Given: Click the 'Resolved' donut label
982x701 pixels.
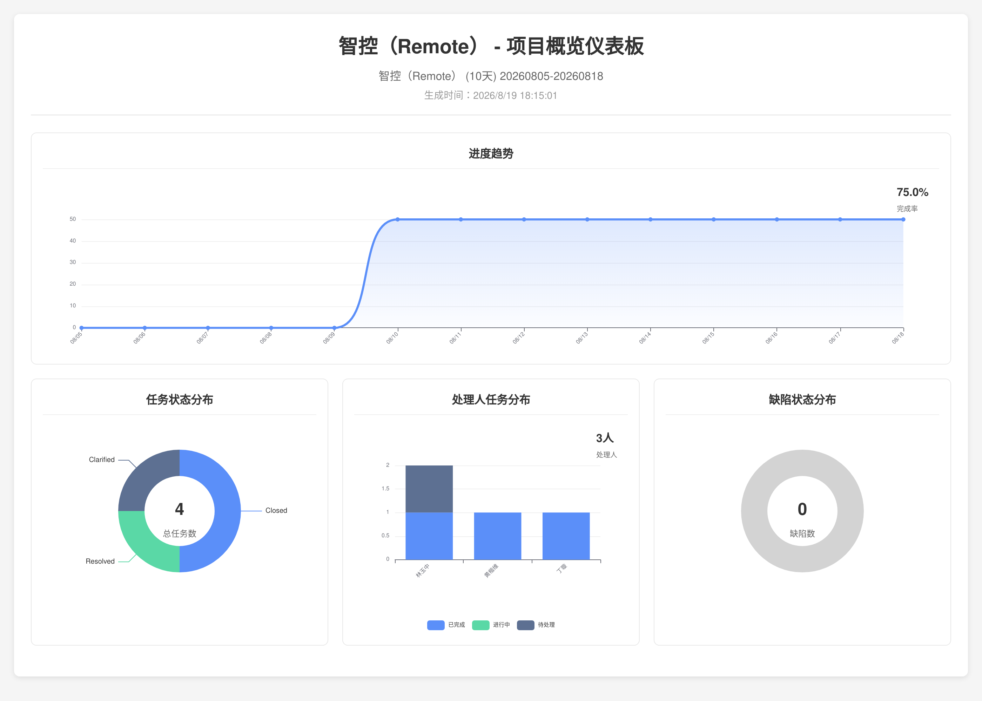Looking at the screenshot, I should tap(100, 562).
